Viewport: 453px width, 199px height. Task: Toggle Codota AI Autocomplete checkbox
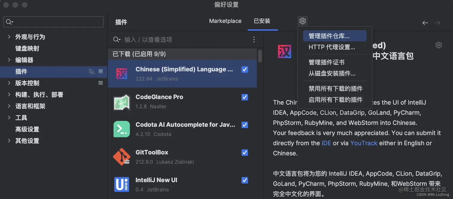tap(245, 125)
